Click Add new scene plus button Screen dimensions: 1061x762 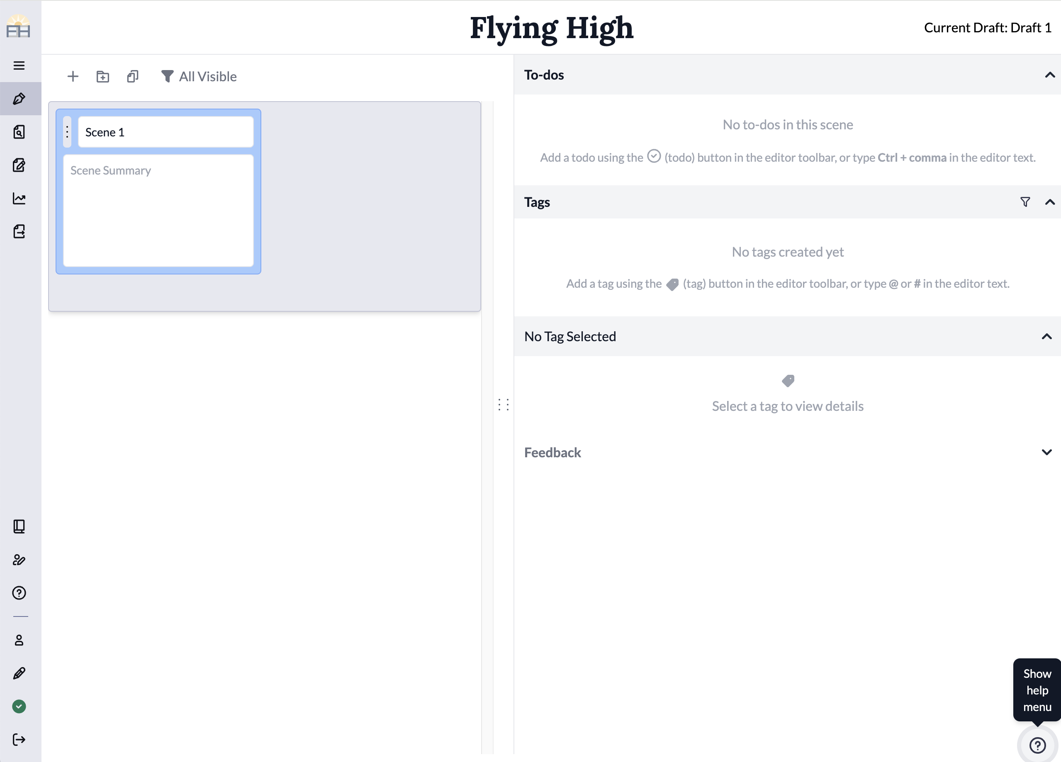tap(73, 77)
